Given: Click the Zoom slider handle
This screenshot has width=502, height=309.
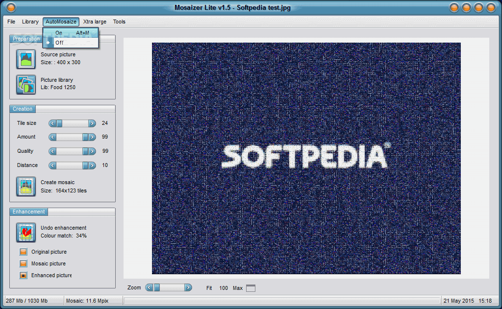Looking at the screenshot, I should 157,287.
